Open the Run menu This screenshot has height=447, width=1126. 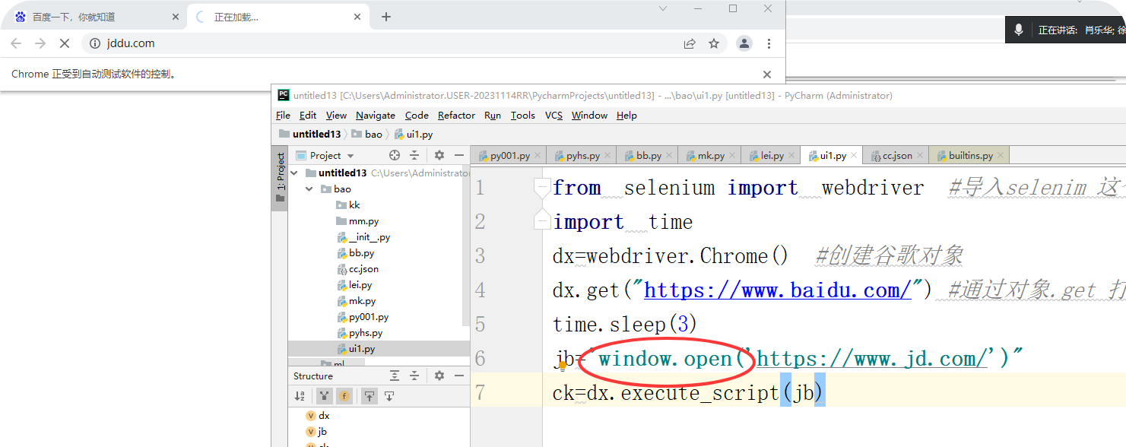click(493, 116)
